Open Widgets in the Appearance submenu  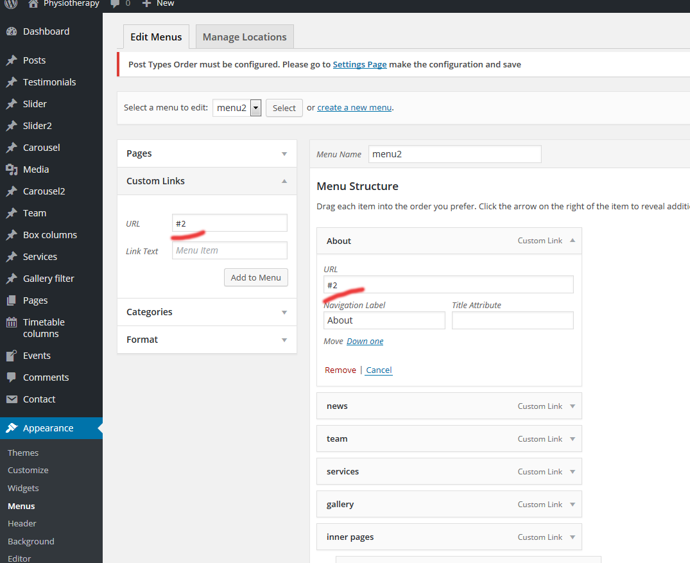coord(23,488)
